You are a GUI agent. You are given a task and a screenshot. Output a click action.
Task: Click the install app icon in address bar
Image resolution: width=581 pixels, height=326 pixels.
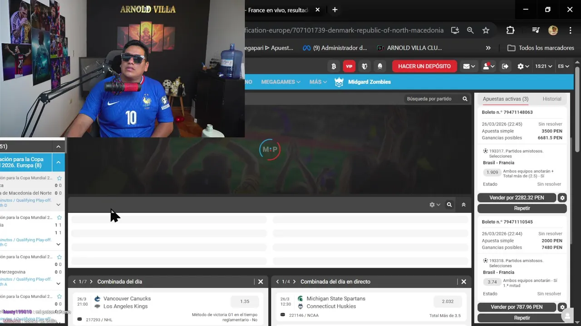pyautogui.click(x=455, y=30)
